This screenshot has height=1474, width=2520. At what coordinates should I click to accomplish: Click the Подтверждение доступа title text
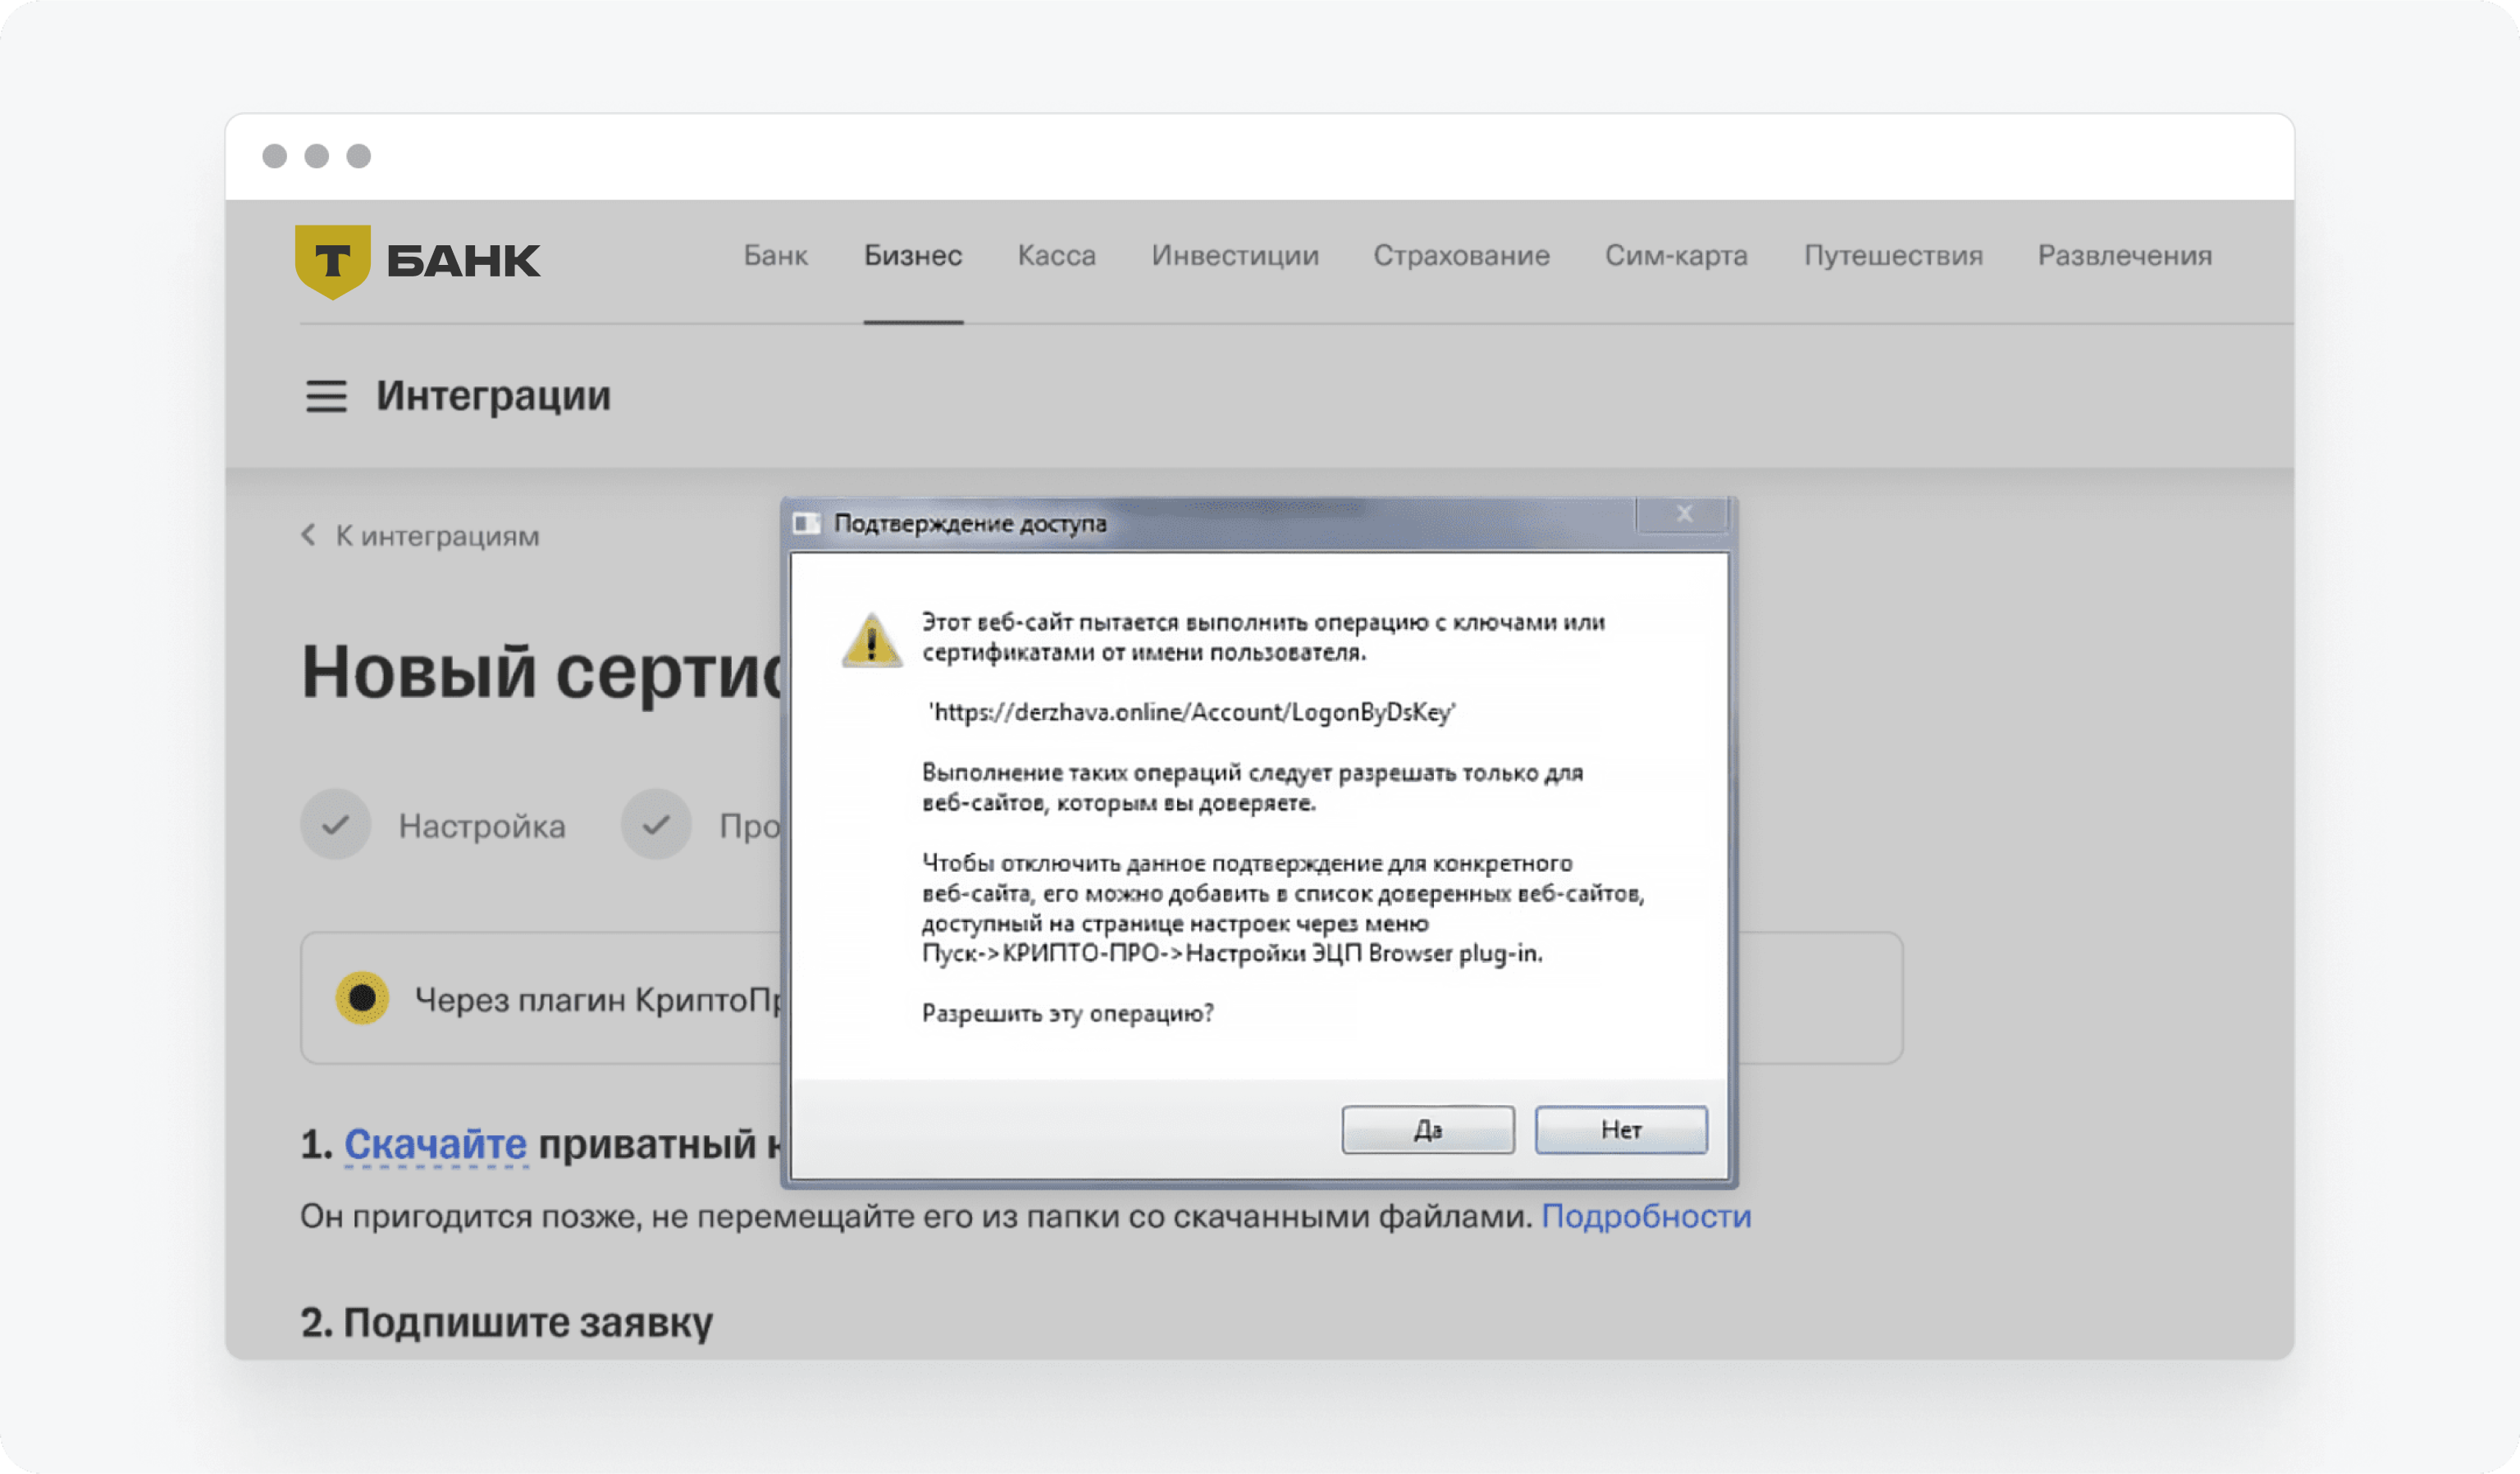970,524
